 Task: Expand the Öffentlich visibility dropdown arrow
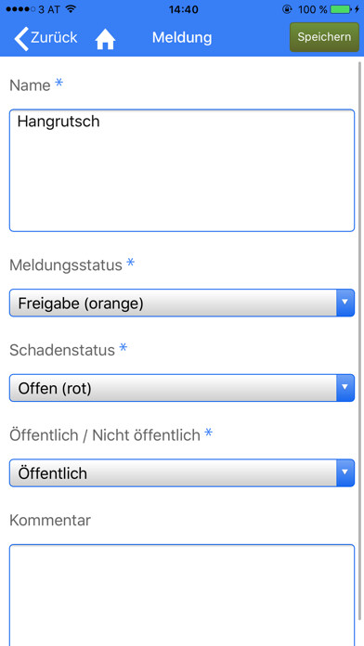pyautogui.click(x=345, y=473)
